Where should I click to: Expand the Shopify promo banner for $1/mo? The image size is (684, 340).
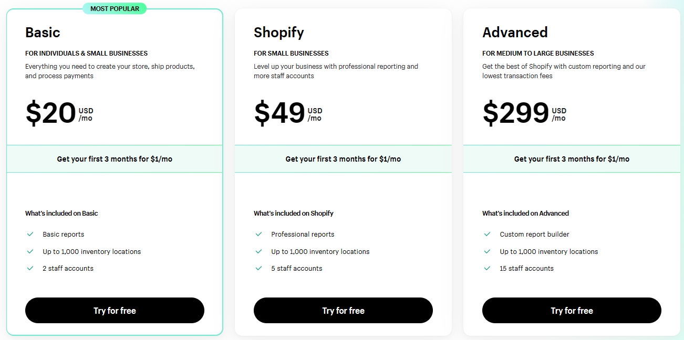(343, 158)
